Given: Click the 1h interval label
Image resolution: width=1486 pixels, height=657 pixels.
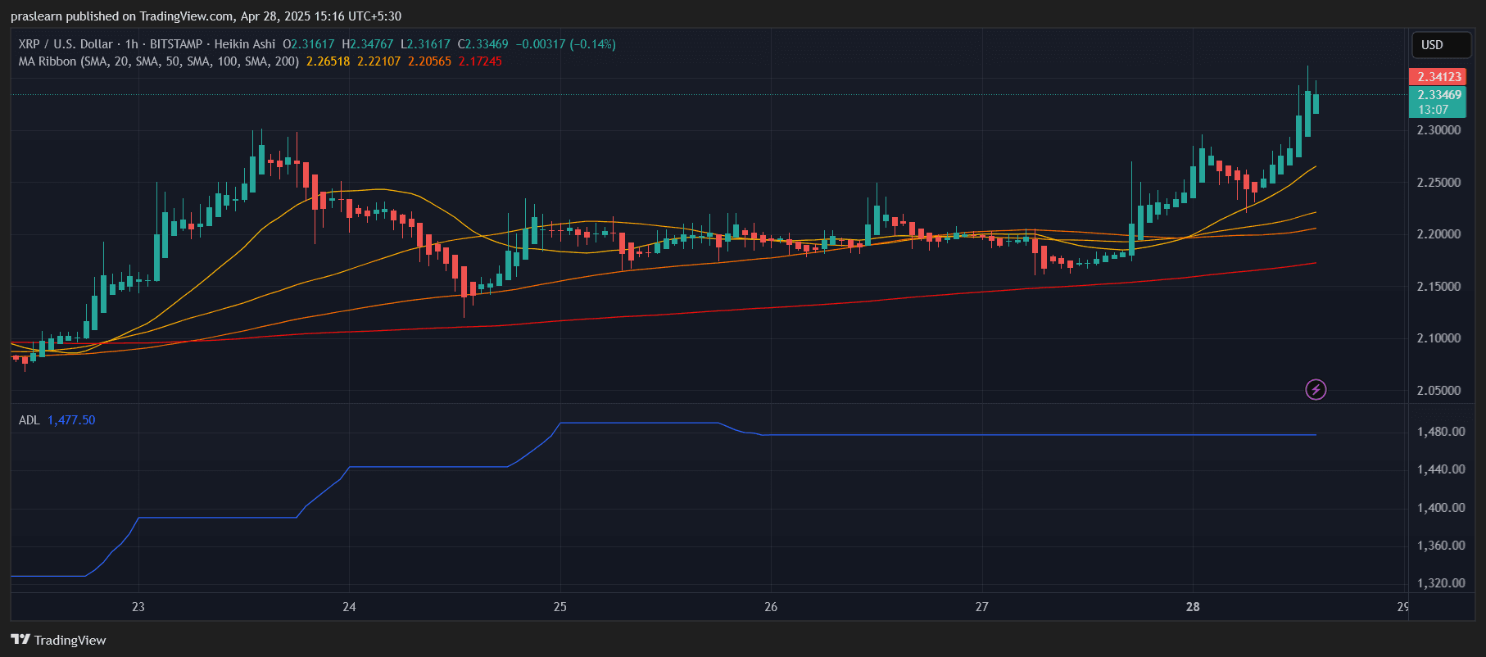Looking at the screenshot, I should click(131, 44).
